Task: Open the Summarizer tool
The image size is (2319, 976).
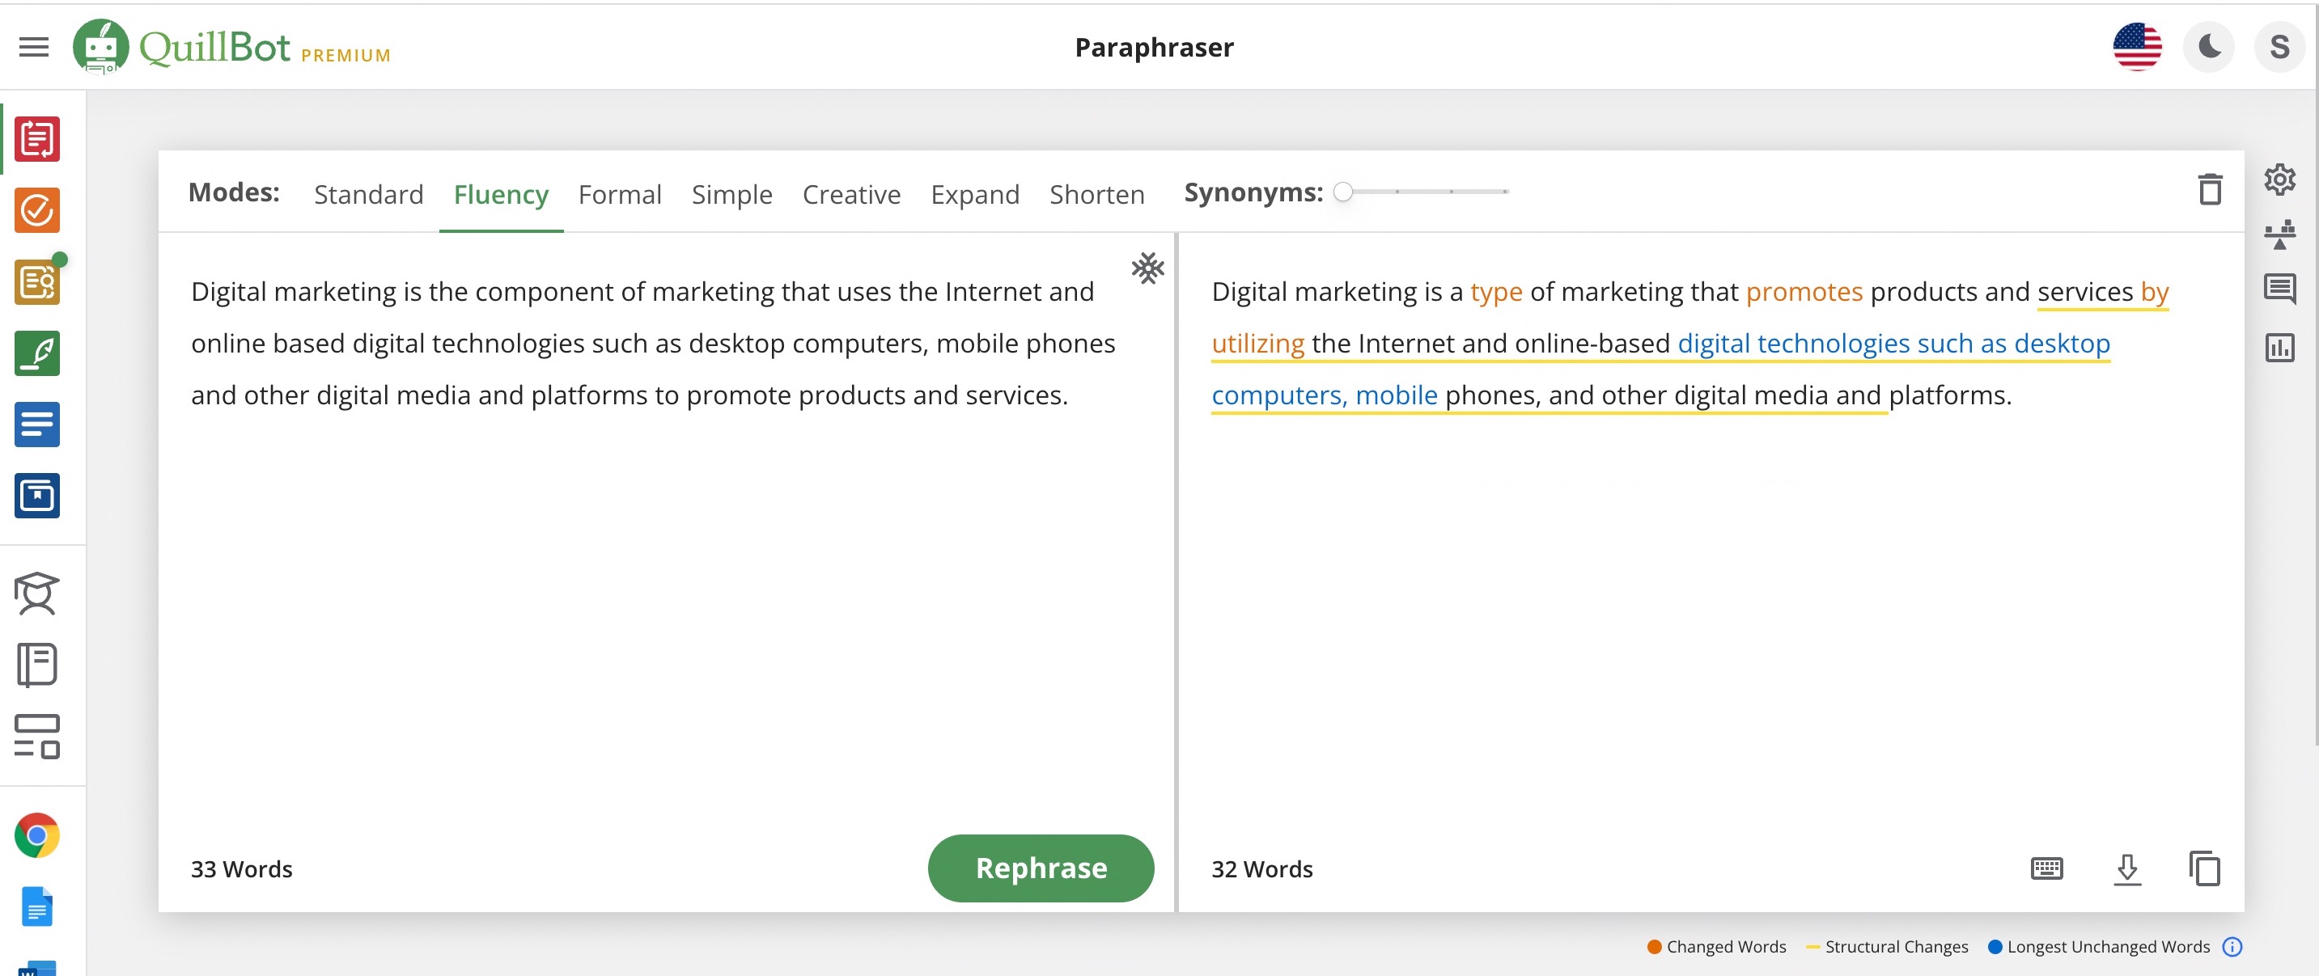Action: coord(37,424)
